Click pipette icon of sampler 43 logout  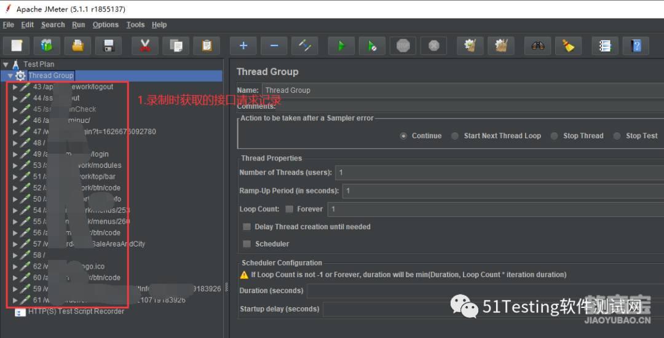pyautogui.click(x=25, y=87)
